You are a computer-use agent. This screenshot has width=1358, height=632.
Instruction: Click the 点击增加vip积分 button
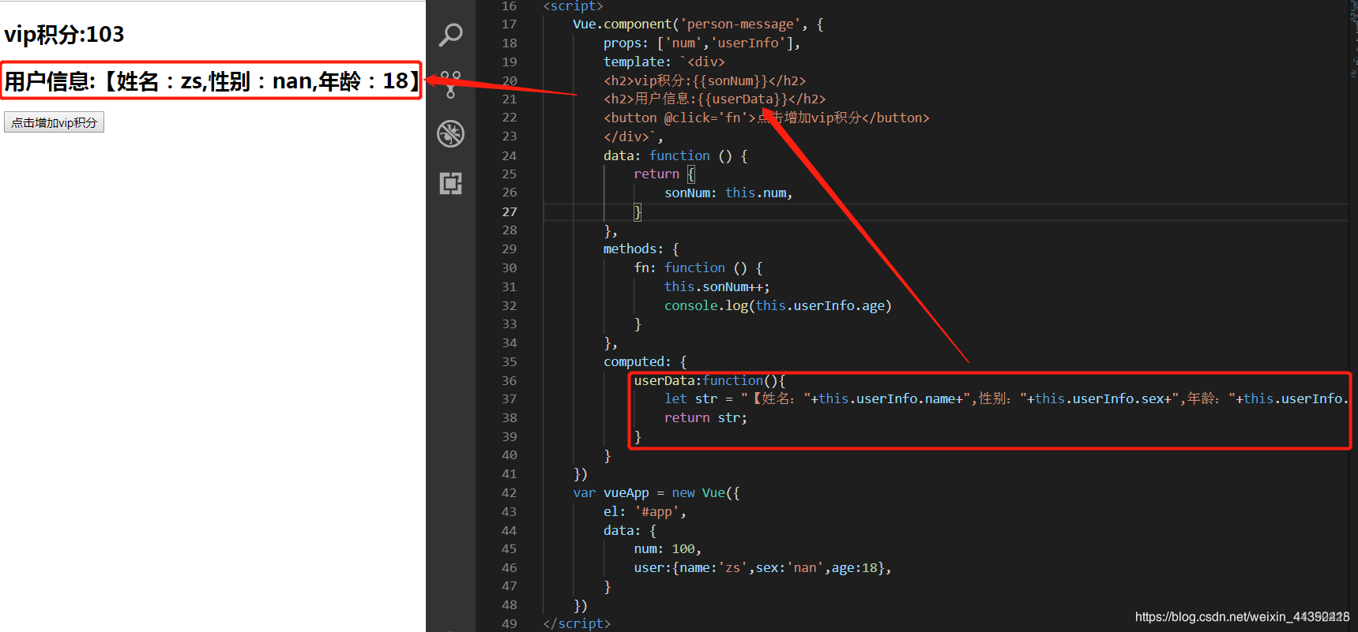[x=54, y=122]
